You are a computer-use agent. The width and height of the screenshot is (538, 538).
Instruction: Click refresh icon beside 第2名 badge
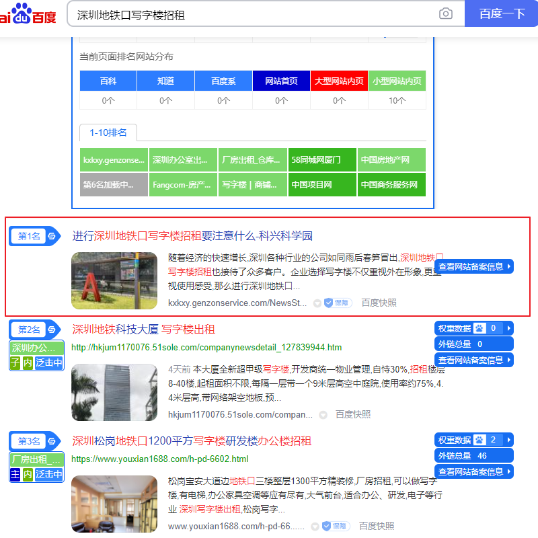[x=52, y=330]
